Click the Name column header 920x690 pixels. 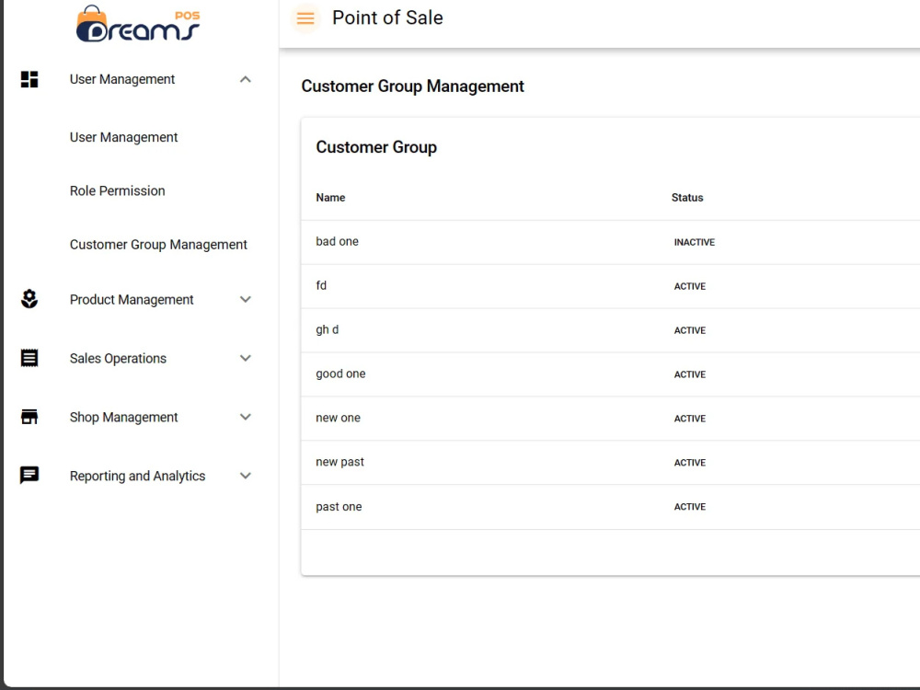(330, 198)
